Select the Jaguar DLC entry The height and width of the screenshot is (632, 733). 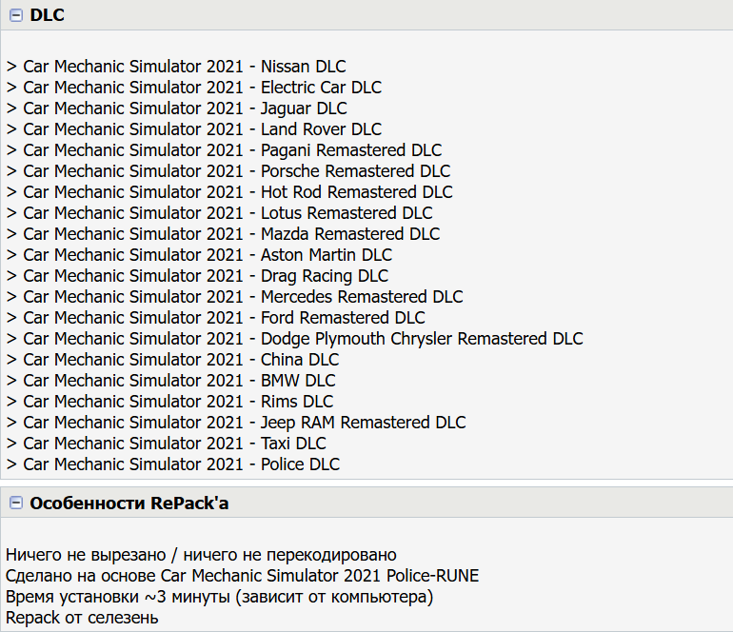[x=177, y=109]
